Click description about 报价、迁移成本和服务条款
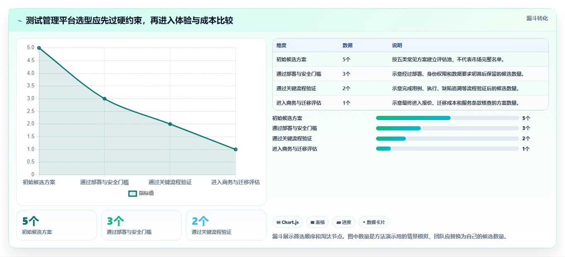This screenshot has width=565, height=257. click(x=456, y=103)
